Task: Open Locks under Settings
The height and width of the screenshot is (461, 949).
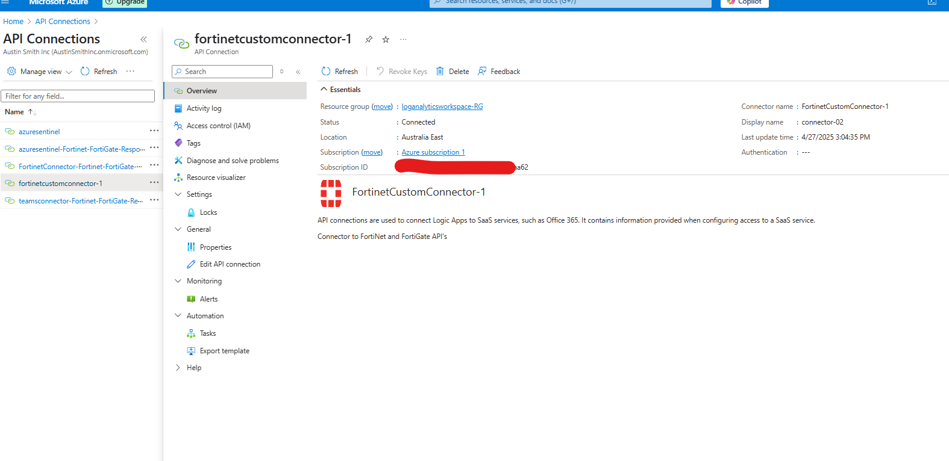Action: (208, 212)
